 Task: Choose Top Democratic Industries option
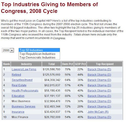tap(39, 58)
